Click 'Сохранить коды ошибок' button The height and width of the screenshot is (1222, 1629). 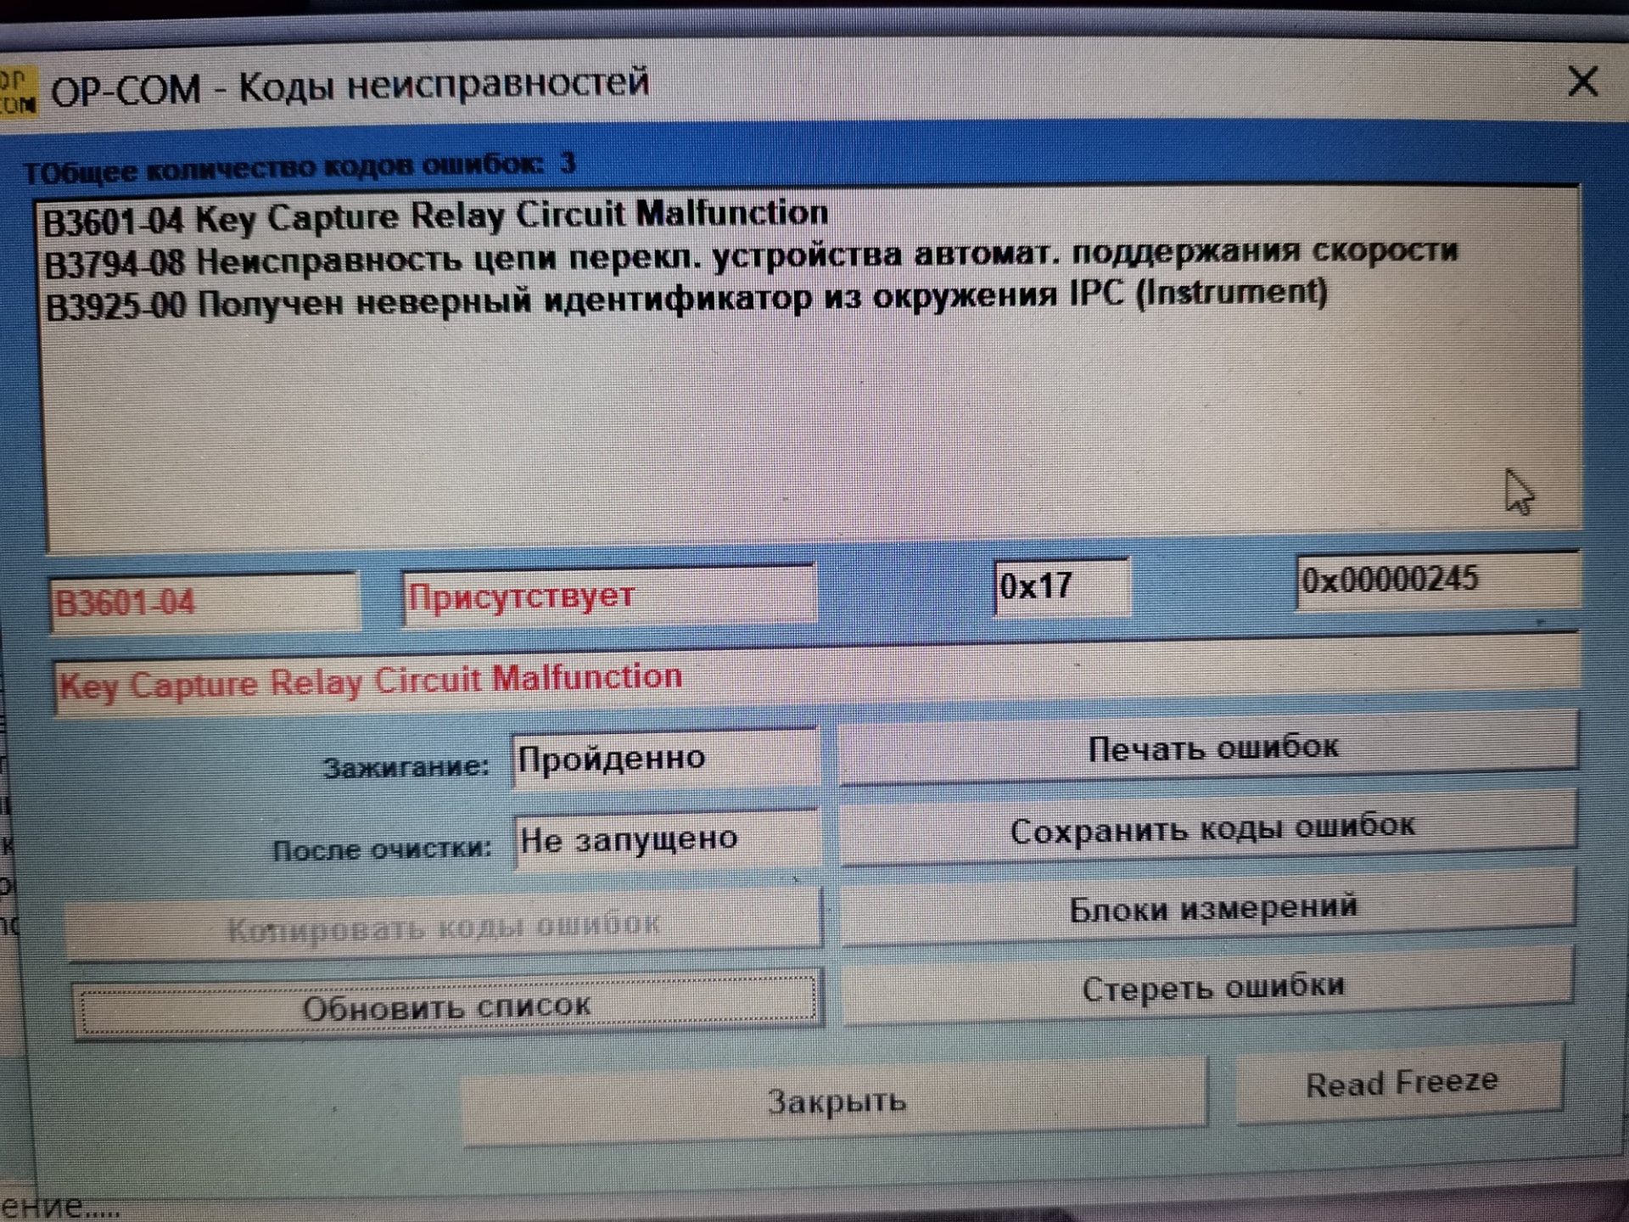pos(1210,827)
